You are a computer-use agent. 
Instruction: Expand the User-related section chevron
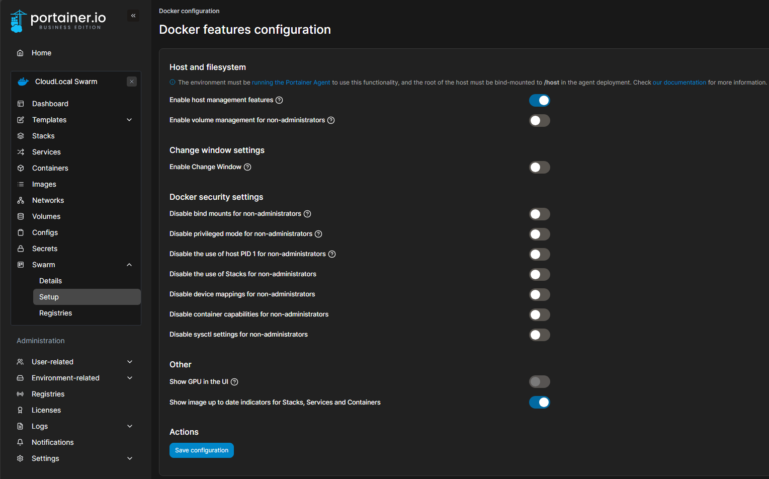coord(130,362)
